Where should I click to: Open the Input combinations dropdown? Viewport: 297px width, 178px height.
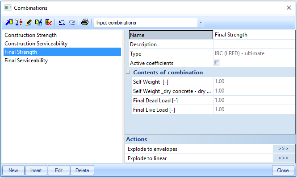pos(201,23)
